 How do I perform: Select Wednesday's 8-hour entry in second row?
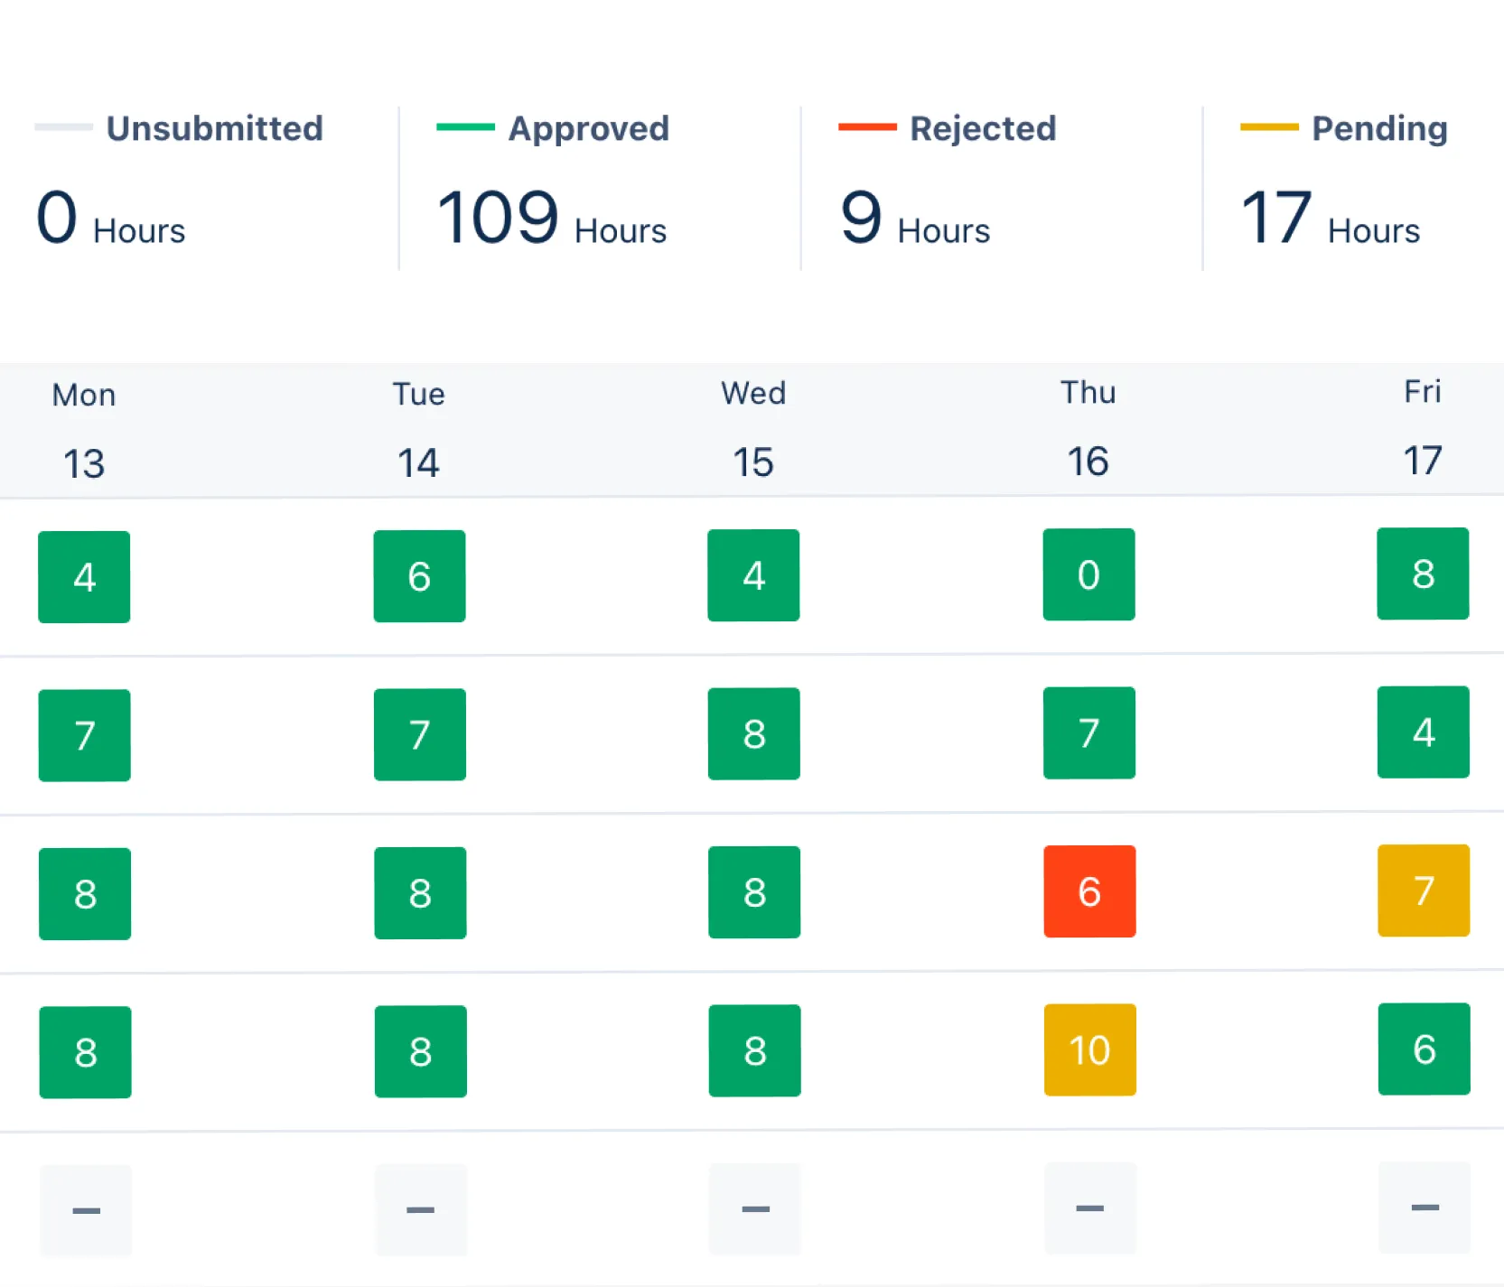[754, 733]
